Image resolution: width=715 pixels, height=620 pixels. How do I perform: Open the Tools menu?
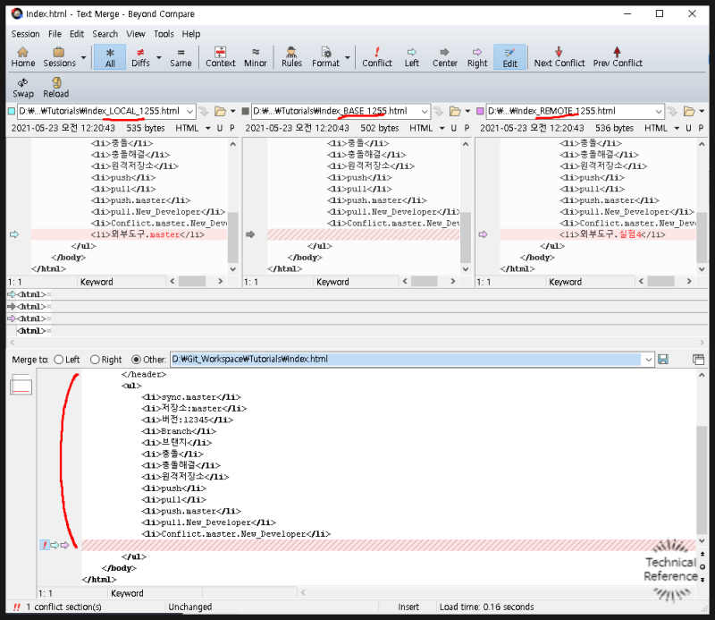164,34
